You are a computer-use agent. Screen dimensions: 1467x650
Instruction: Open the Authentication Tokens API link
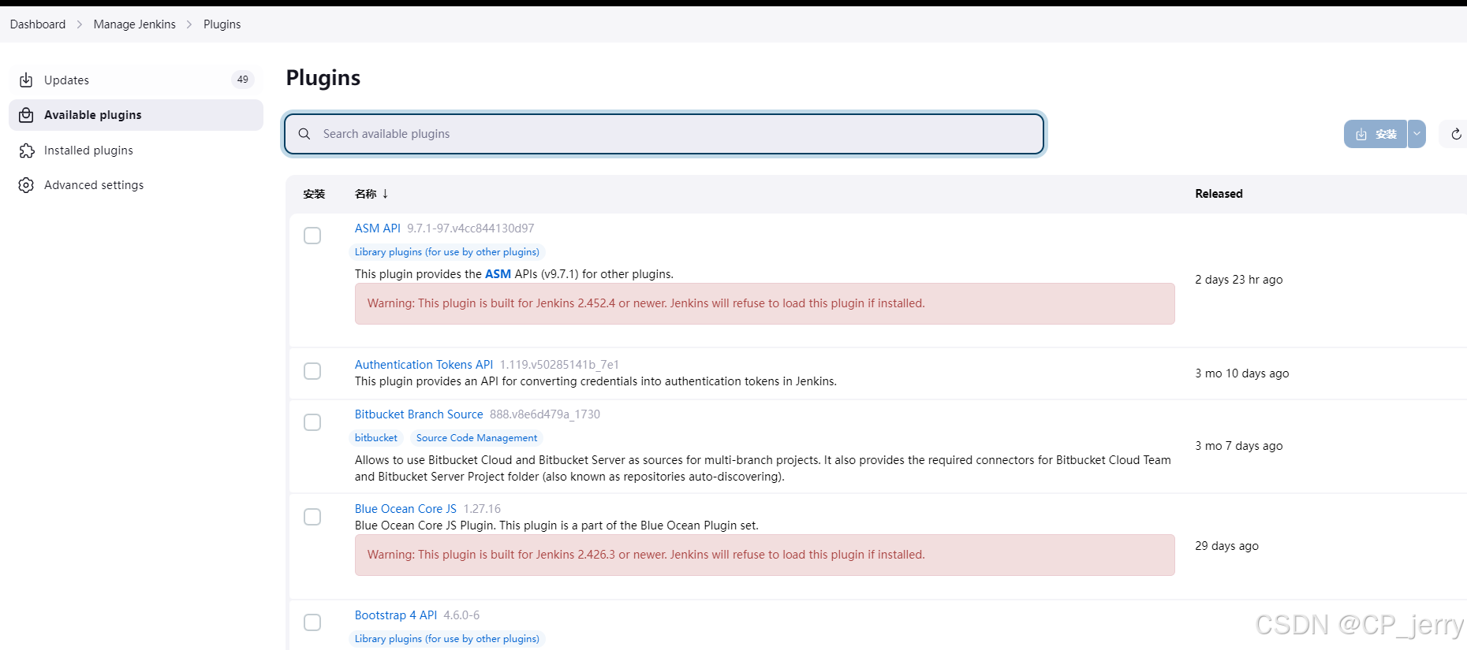[424, 365]
